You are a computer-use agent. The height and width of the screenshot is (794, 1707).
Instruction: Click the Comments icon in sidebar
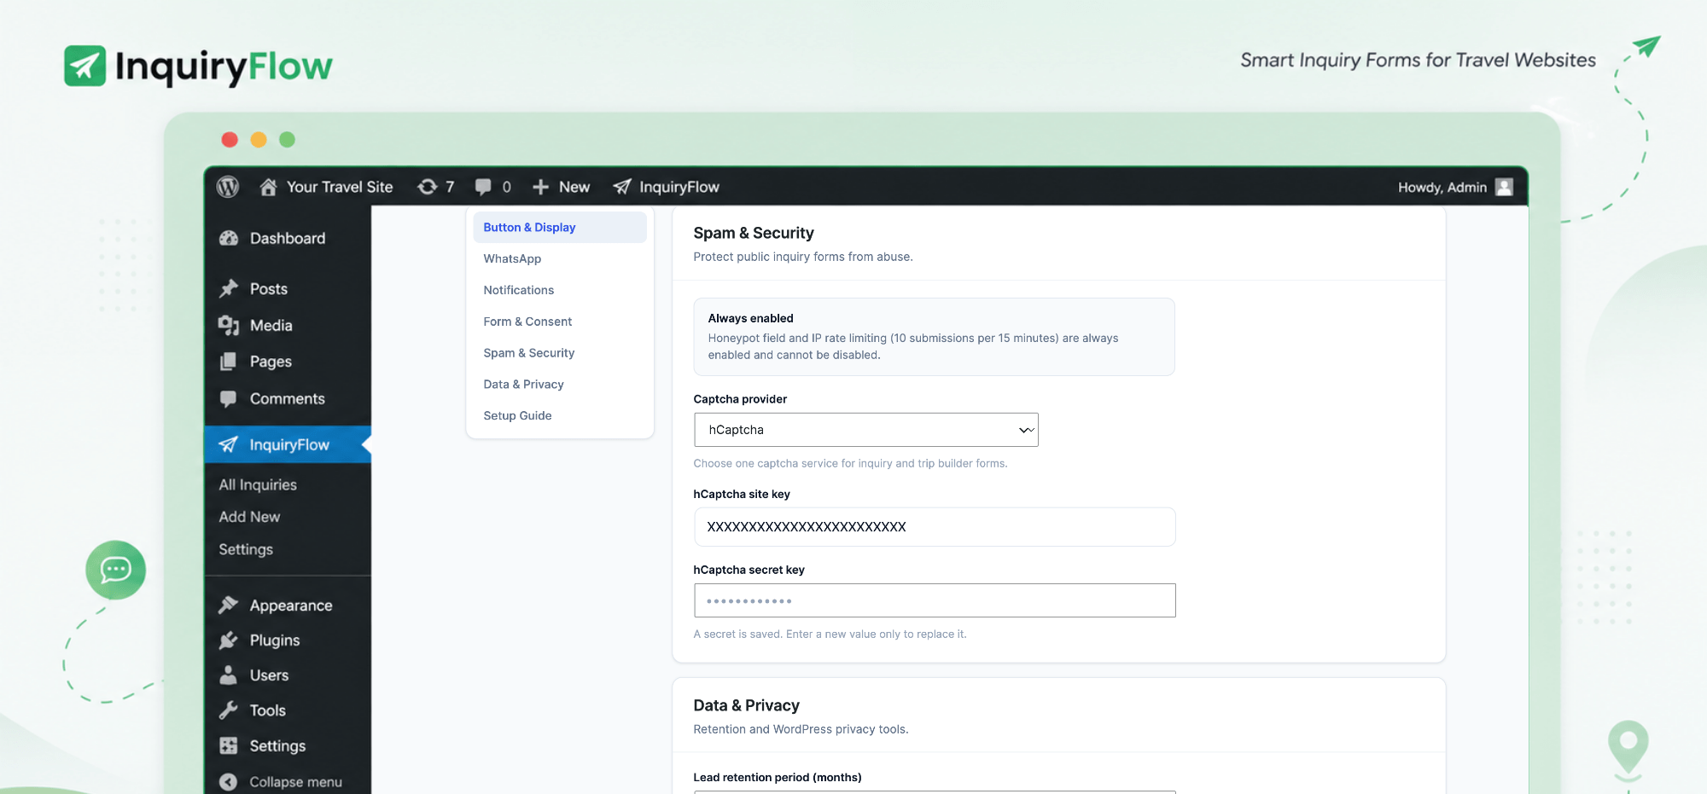pos(229,398)
